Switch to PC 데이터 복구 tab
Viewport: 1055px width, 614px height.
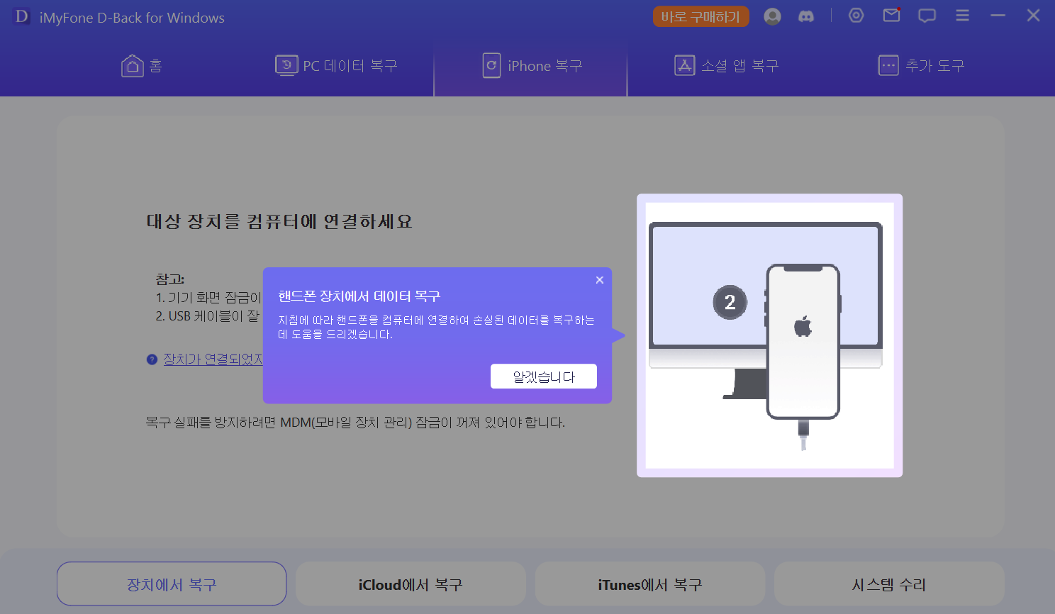click(x=336, y=66)
